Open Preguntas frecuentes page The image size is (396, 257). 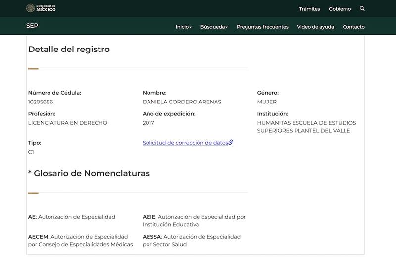(262, 27)
